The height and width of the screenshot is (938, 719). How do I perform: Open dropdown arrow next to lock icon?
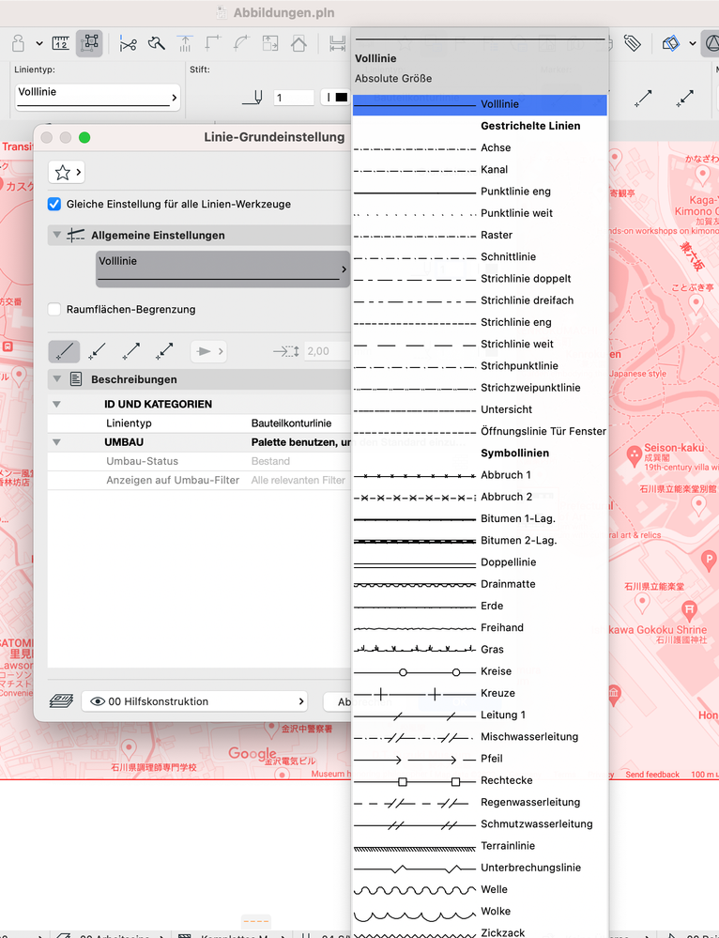pyautogui.click(x=38, y=43)
